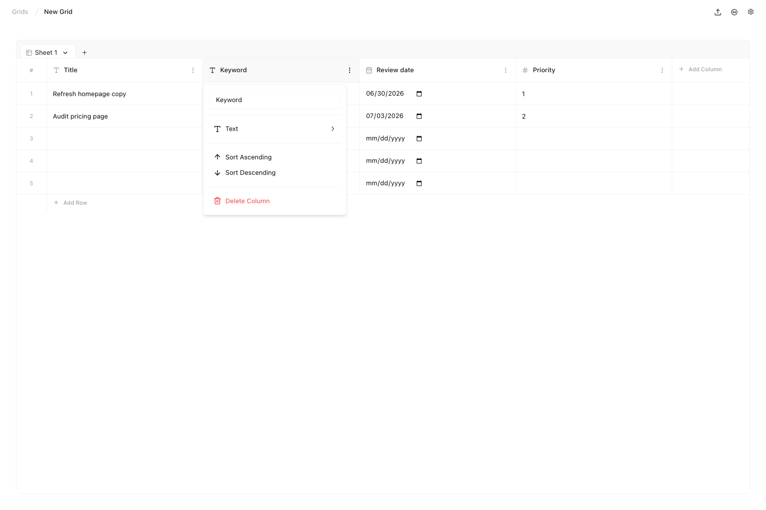This screenshot has width=766, height=510.
Task: Open Title column three-dot menu
Action: point(193,70)
